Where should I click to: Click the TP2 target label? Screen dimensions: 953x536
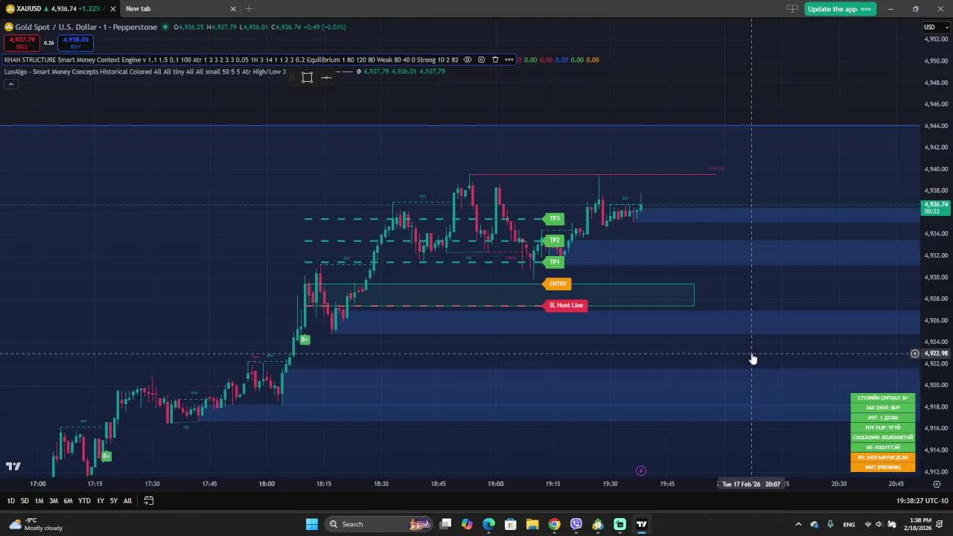(554, 240)
